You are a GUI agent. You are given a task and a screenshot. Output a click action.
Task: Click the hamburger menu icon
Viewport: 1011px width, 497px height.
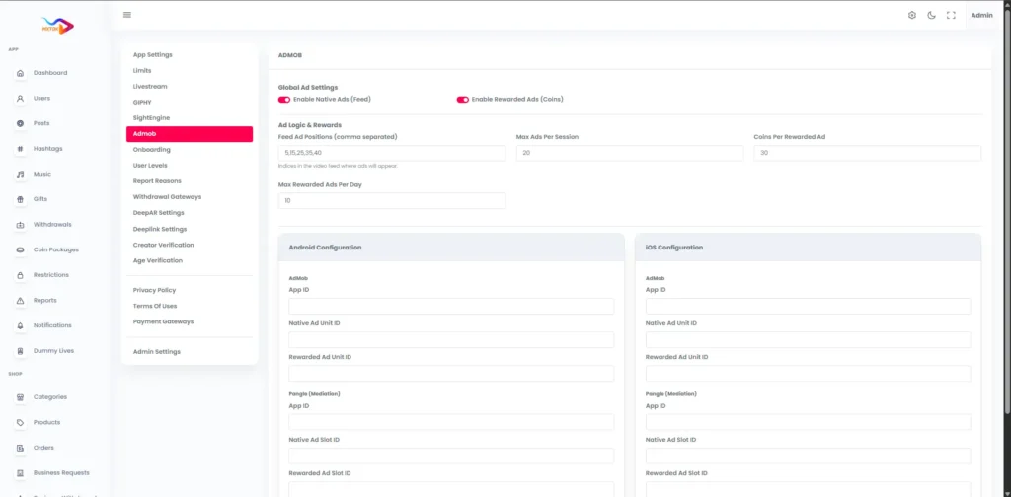click(x=127, y=15)
